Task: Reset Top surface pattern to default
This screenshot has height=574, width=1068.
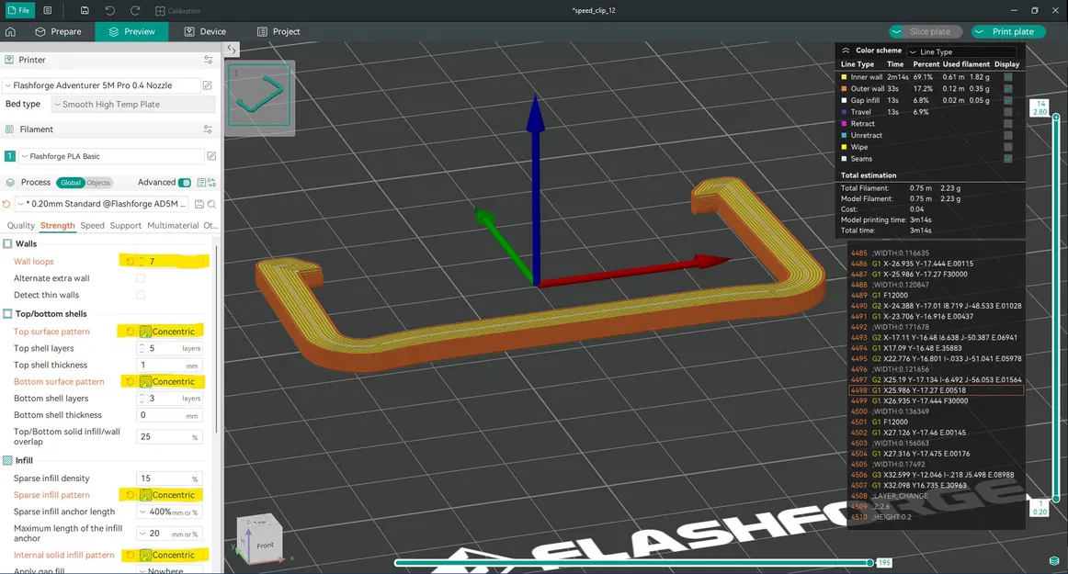Action: [x=130, y=332]
